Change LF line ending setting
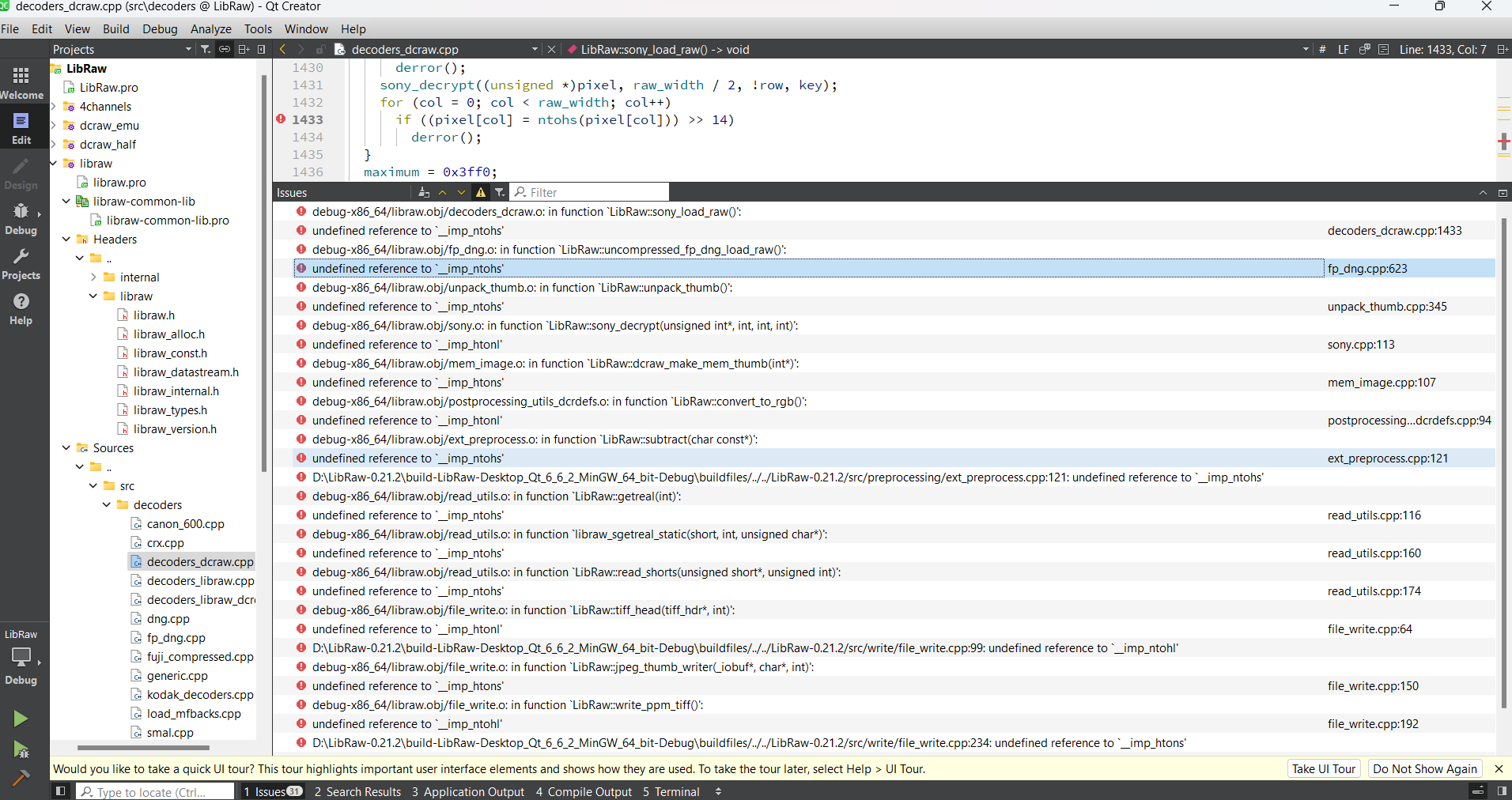This screenshot has width=1512, height=800. pos(1343,49)
